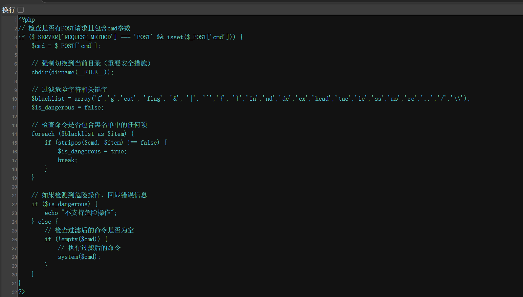Place cursor on system($cmd) call
Screen dimensions: 523x297
[x=79, y=257]
